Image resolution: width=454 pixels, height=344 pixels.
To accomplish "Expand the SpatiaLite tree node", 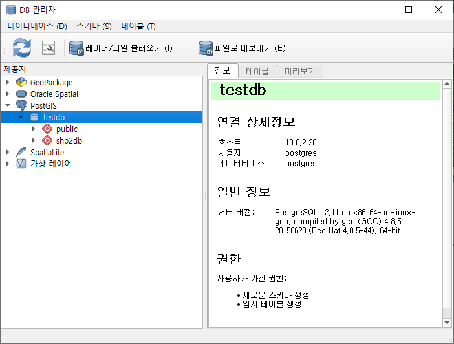I will 8,152.
